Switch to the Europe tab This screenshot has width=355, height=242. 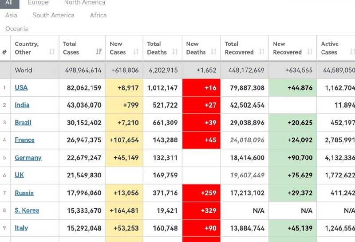(x=38, y=3)
